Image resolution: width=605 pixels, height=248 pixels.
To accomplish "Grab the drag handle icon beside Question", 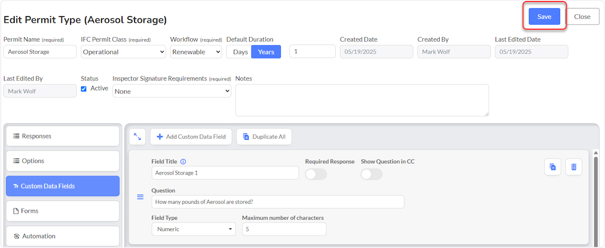I will tap(141, 197).
